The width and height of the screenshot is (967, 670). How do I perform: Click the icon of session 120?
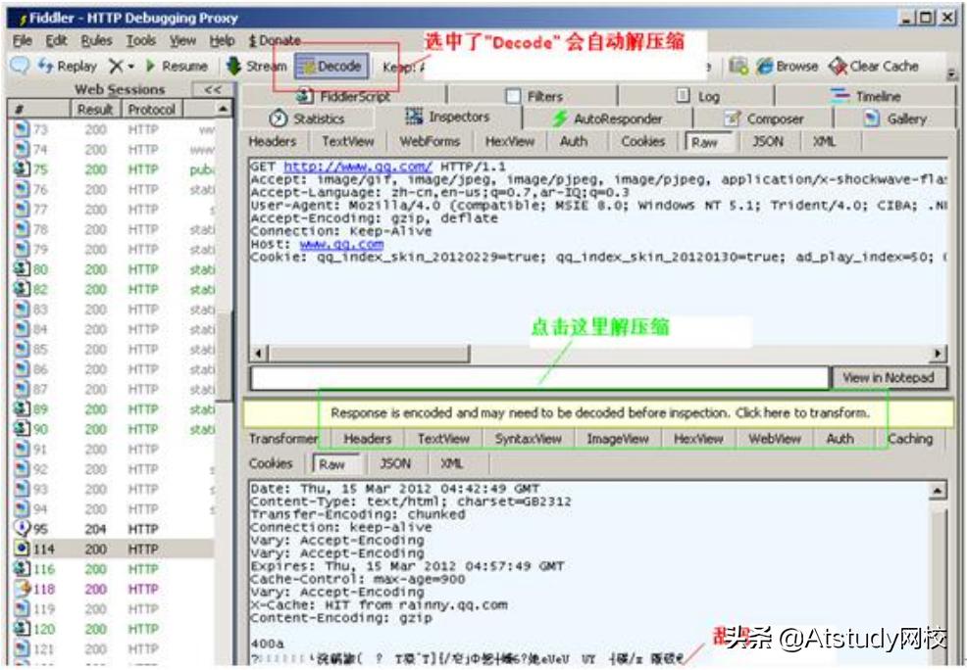[22, 629]
